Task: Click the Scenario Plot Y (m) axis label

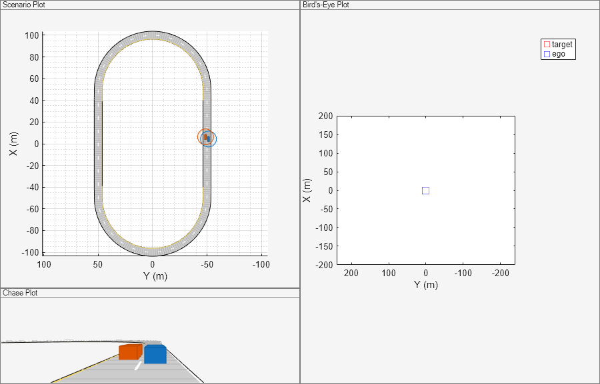Action: [x=155, y=276]
